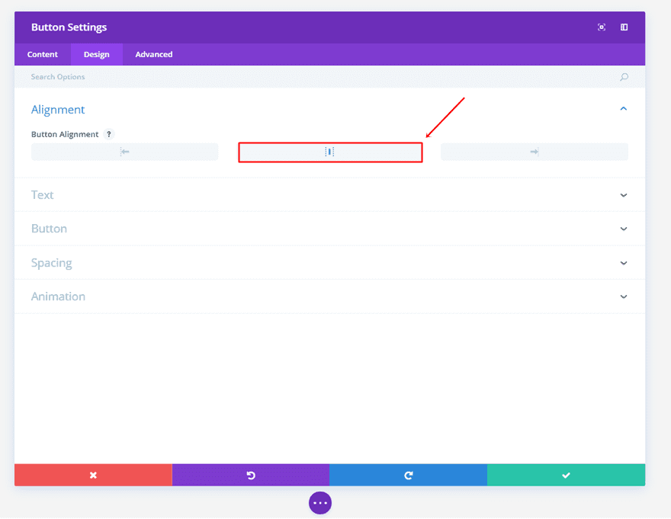Open the Content tab
The width and height of the screenshot is (671, 519).
(x=43, y=54)
